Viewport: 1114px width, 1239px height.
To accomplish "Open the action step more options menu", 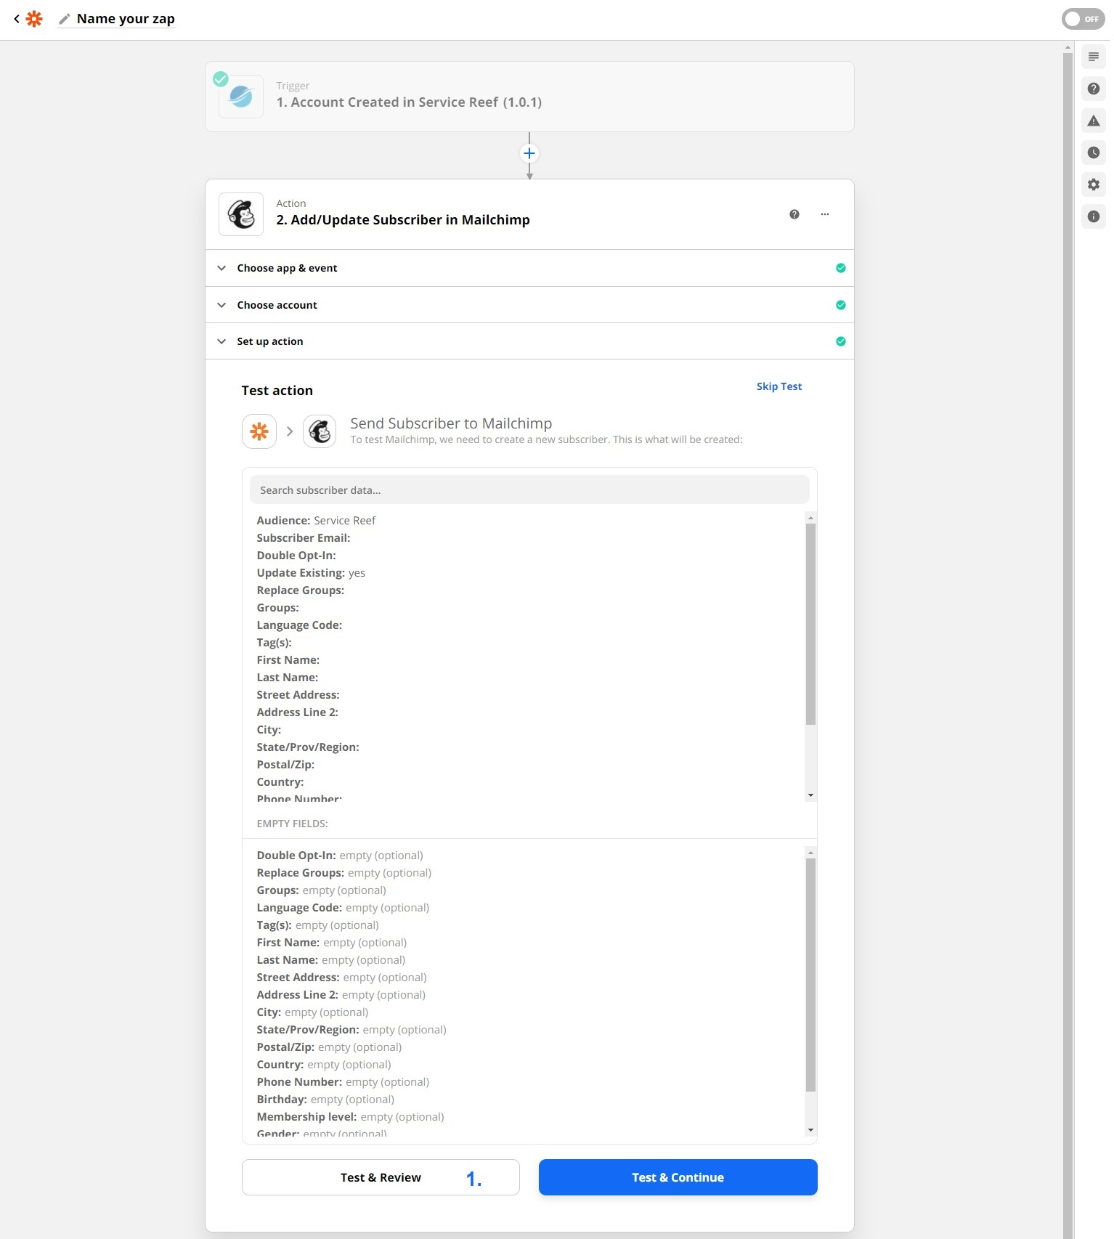I will coord(825,214).
